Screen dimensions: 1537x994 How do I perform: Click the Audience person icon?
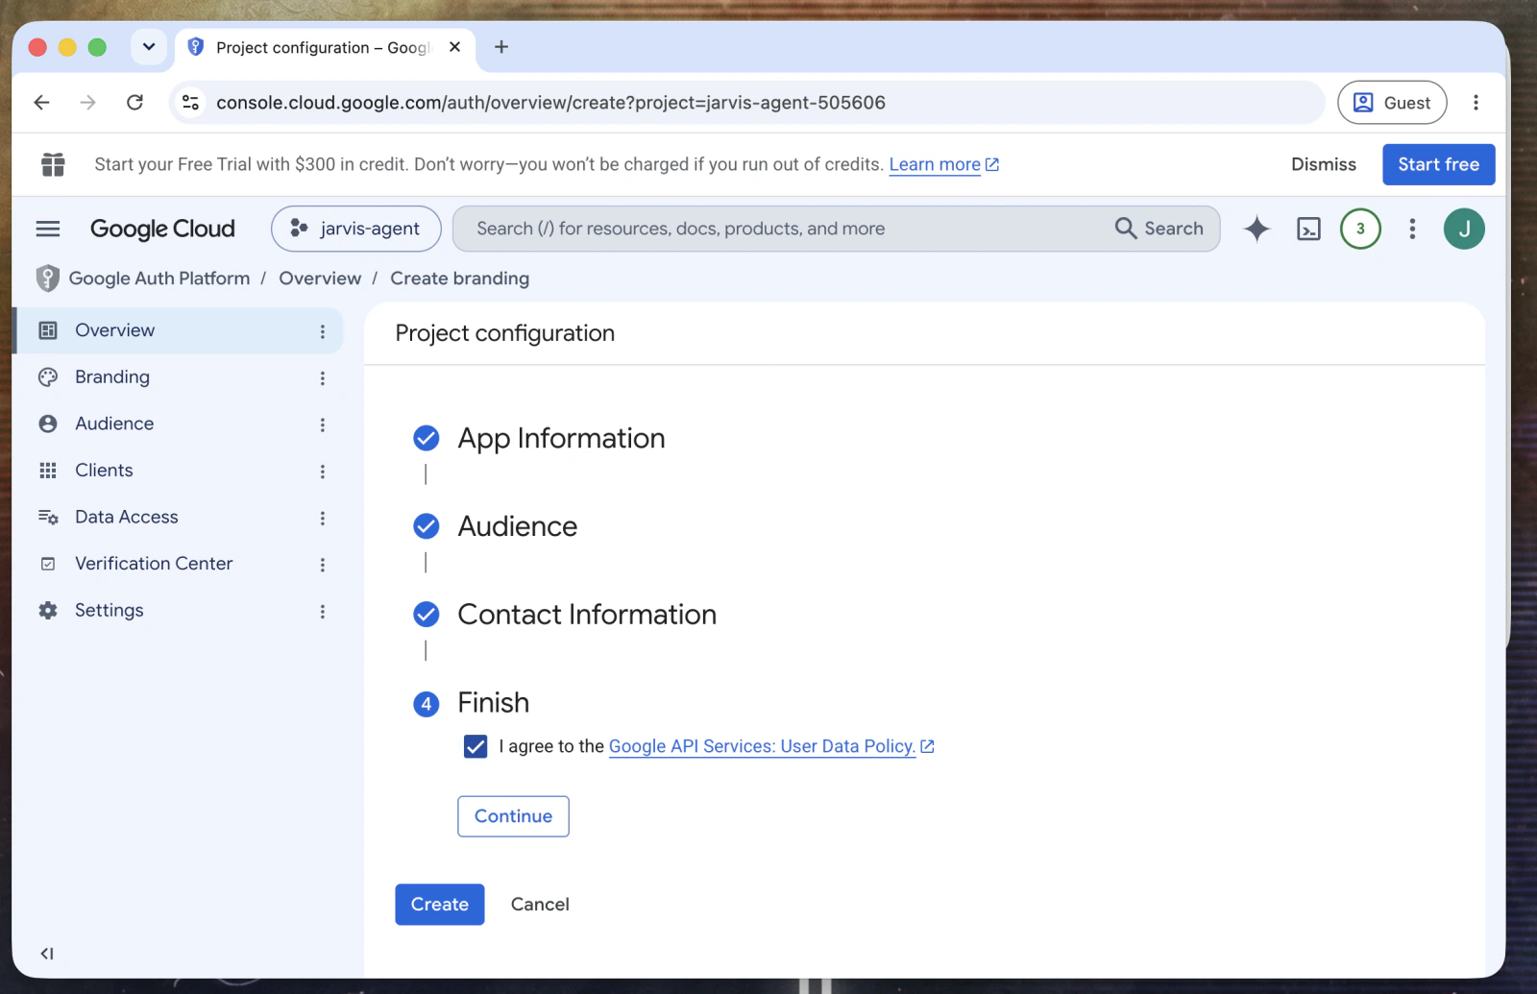(x=48, y=424)
